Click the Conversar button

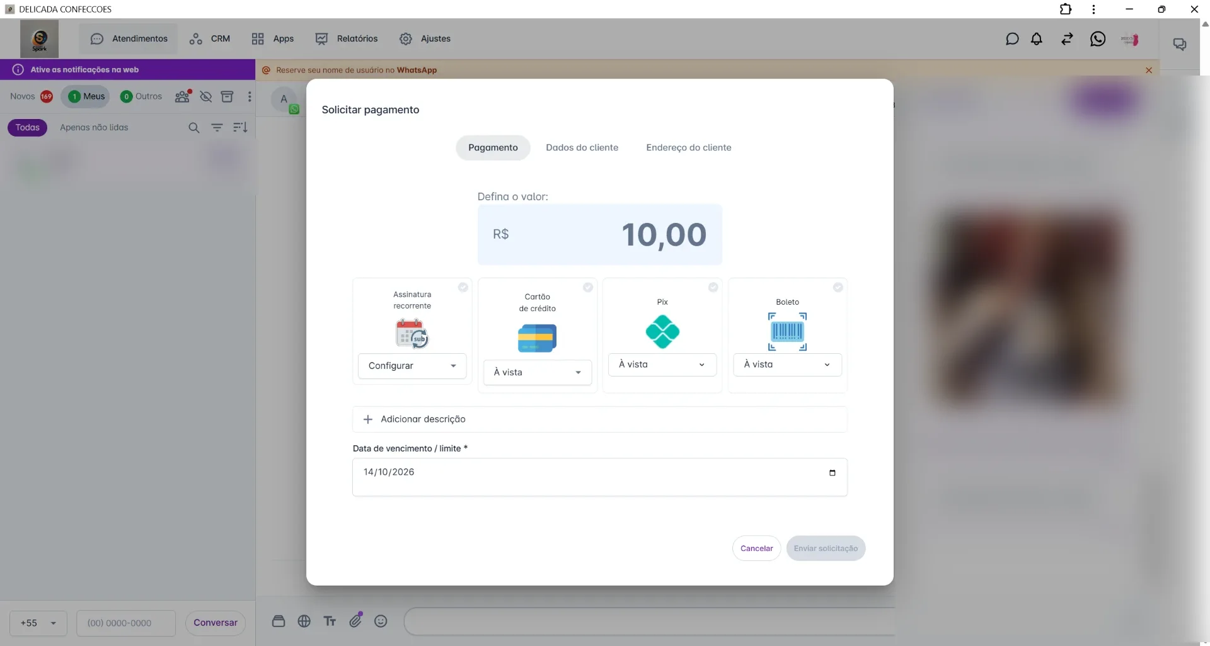pos(216,623)
